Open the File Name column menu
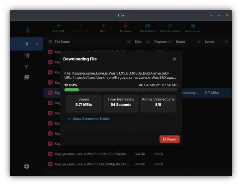The height and width of the screenshot is (186, 242). pyautogui.click(x=129, y=42)
